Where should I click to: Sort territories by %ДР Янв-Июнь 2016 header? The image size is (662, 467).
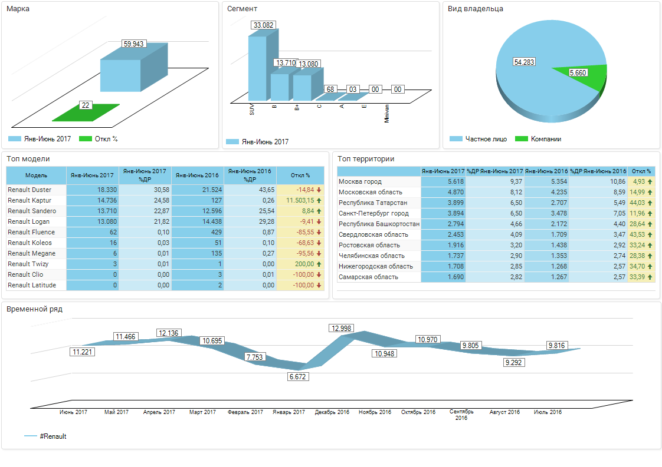pyautogui.click(x=598, y=171)
